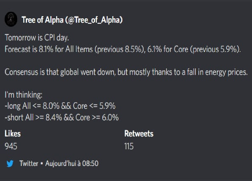This screenshot has height=181, width=252.
Task: Click the Likes field heading
Action: pos(13,134)
